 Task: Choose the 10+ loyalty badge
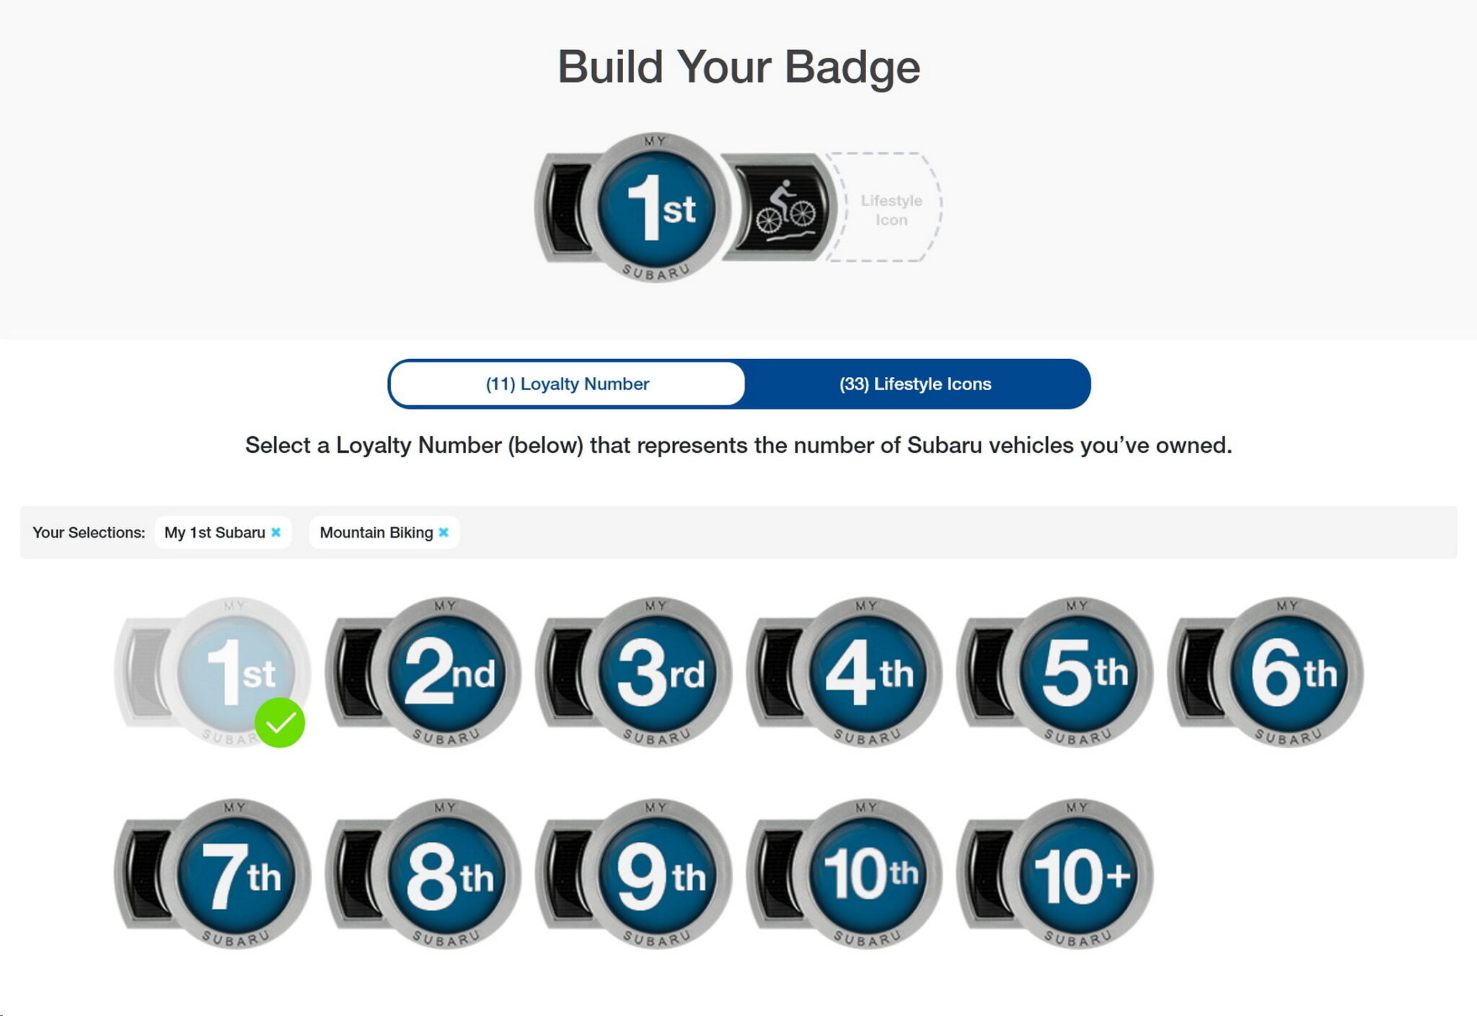click(1079, 874)
